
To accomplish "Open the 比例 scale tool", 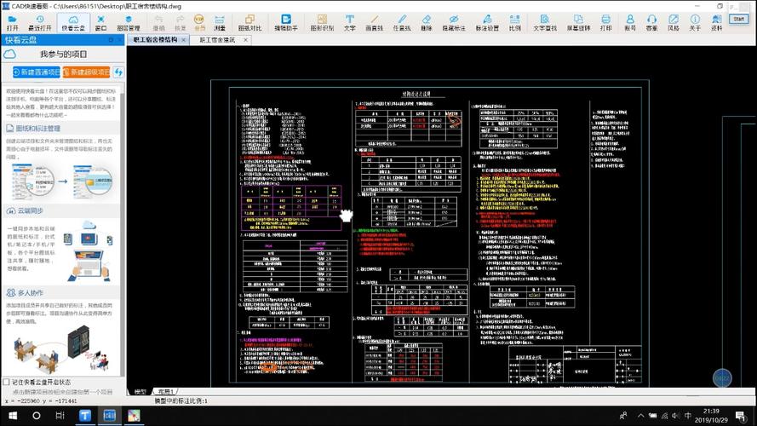I will [515, 23].
